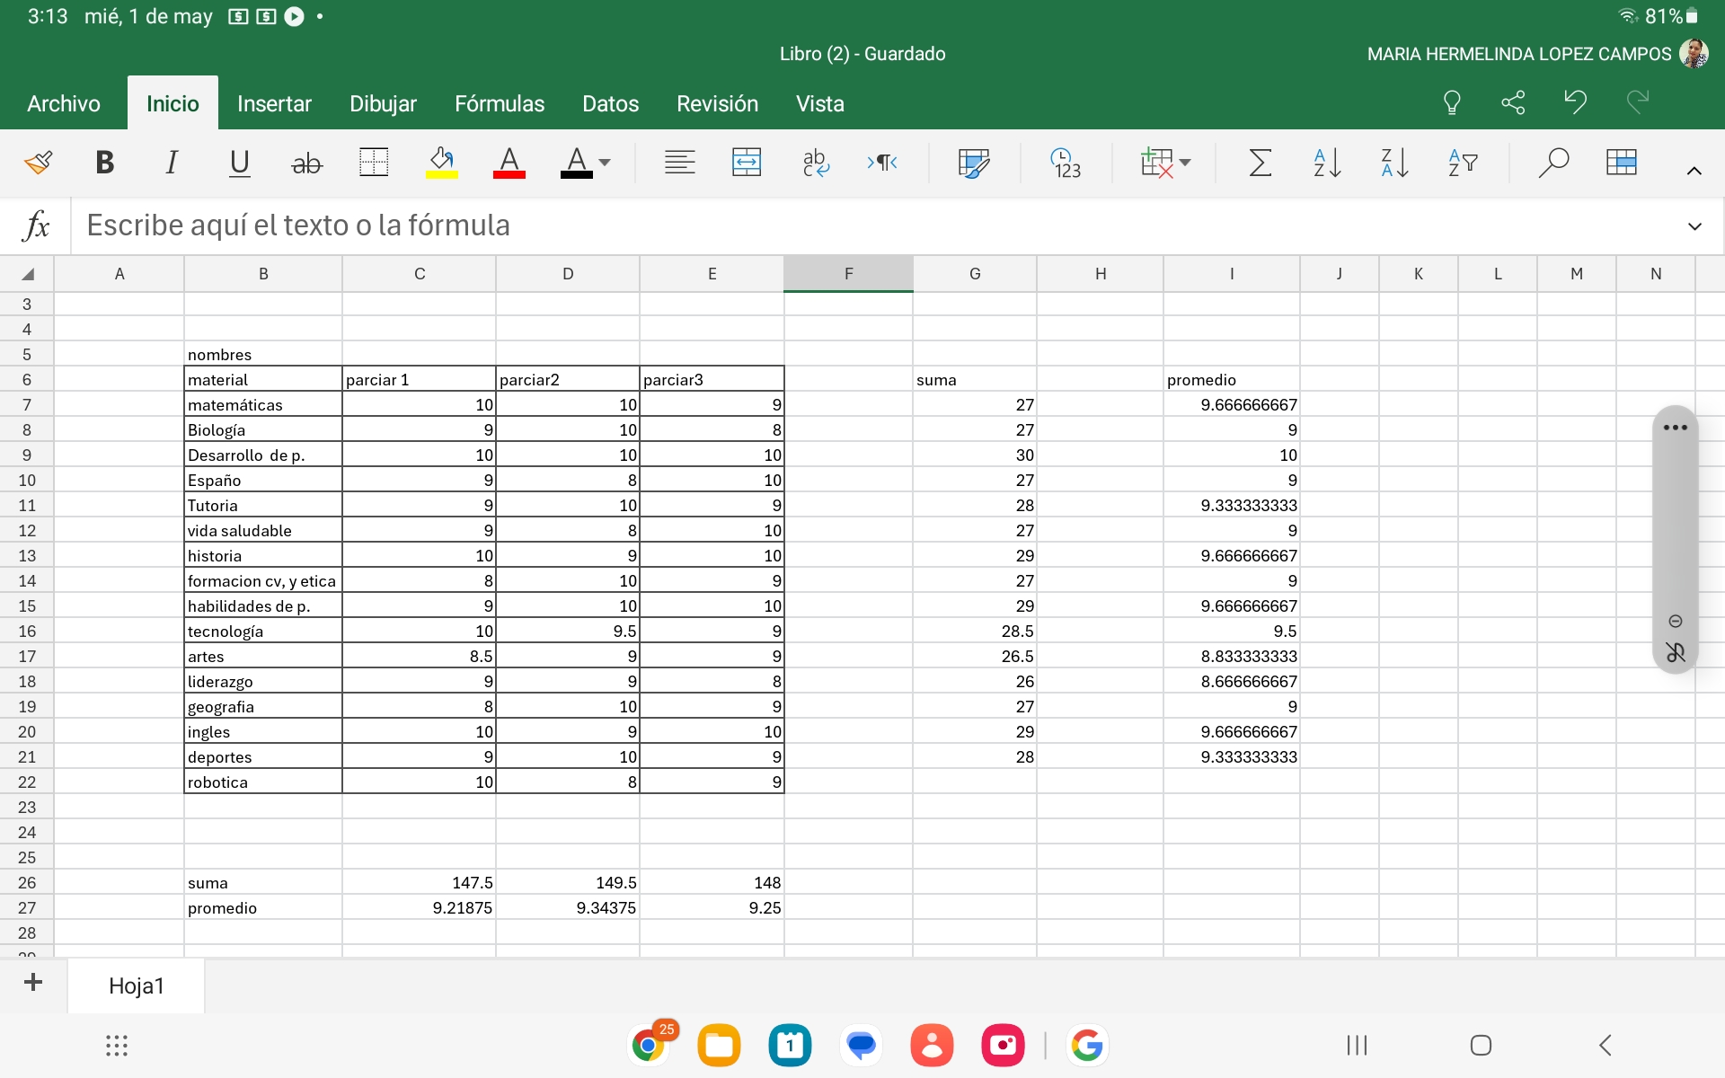Screen dimensions: 1725x1078
Task: Click the AutoSum sigma icon
Action: pyautogui.click(x=1260, y=163)
